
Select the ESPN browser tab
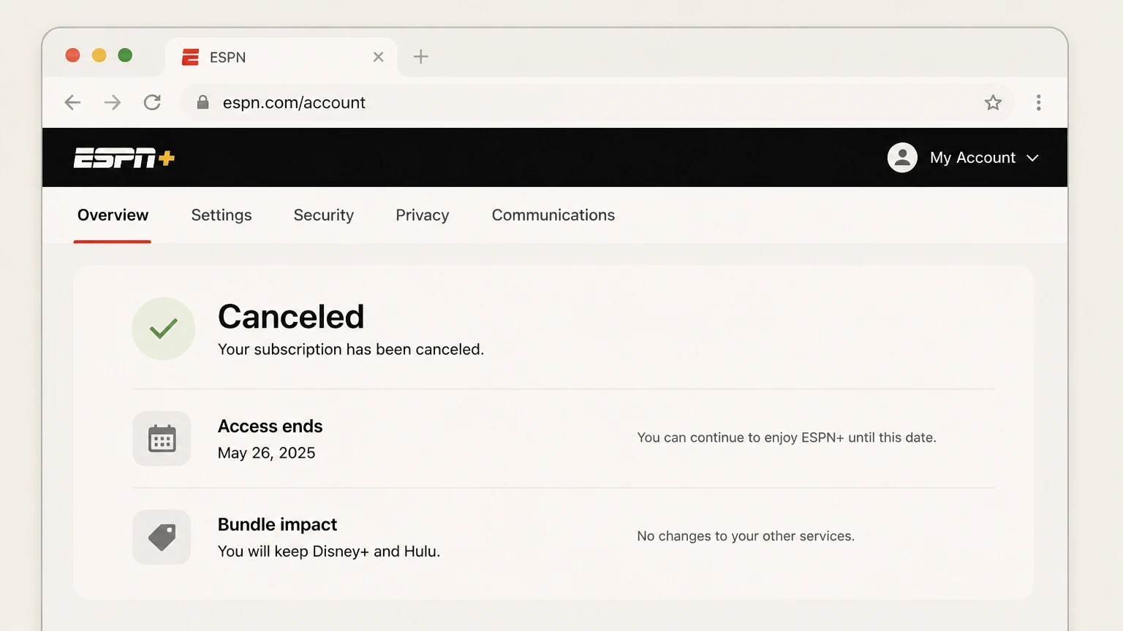coord(281,57)
